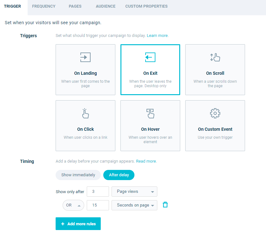Click the plus icon on Add more rules
The height and width of the screenshot is (245, 266).
click(x=63, y=224)
